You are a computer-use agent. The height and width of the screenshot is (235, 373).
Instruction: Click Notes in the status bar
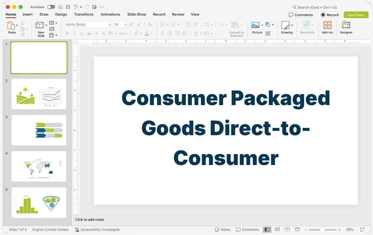click(223, 230)
